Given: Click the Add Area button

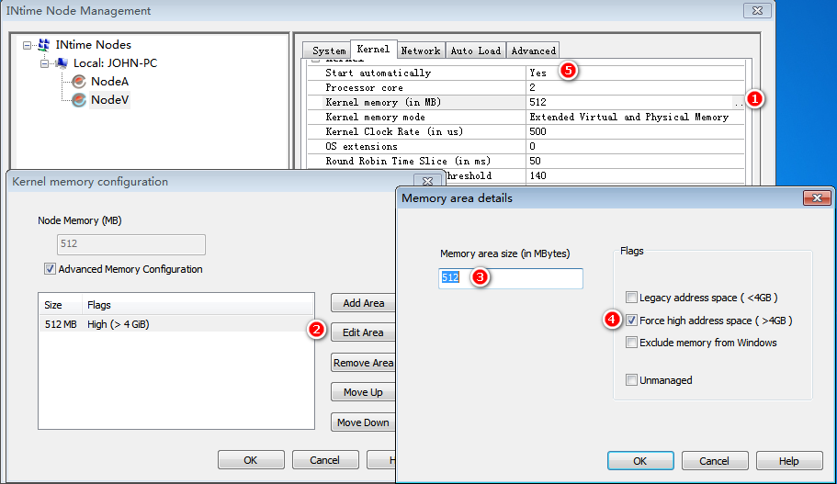Looking at the screenshot, I should 364,303.
